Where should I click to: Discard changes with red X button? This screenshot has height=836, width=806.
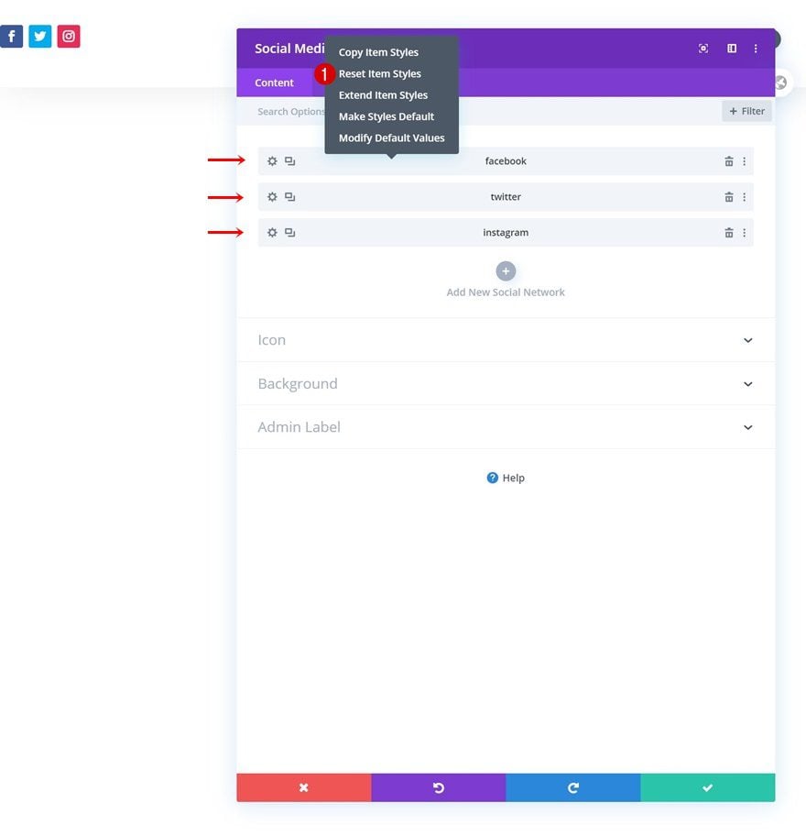pyautogui.click(x=303, y=787)
